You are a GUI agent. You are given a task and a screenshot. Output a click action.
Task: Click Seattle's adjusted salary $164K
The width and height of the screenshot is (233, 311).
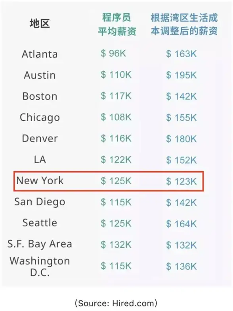[181, 224]
